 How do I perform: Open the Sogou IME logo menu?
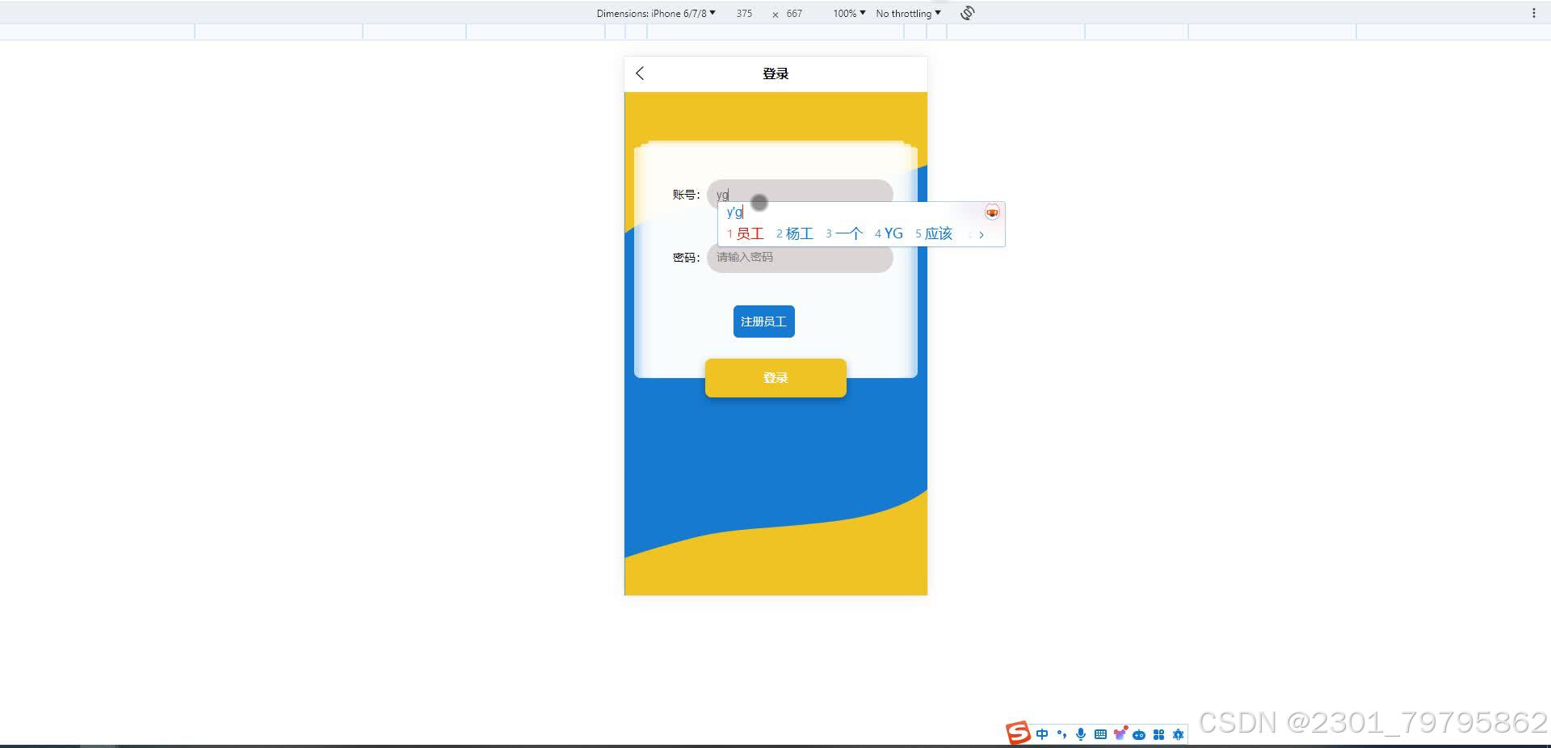pyautogui.click(x=1018, y=733)
